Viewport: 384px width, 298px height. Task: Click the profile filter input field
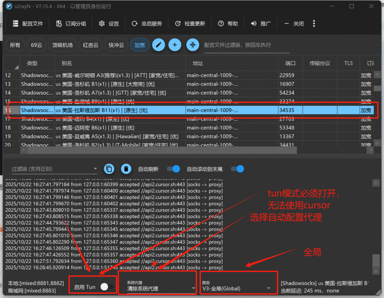(x=247, y=45)
